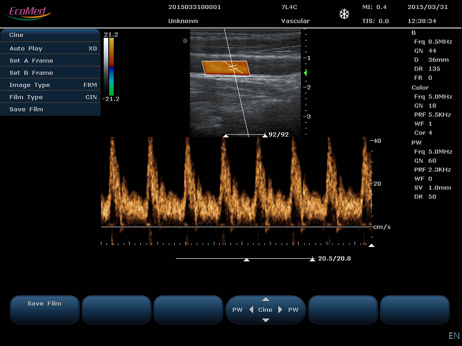Open the Cine menu header

click(51, 35)
